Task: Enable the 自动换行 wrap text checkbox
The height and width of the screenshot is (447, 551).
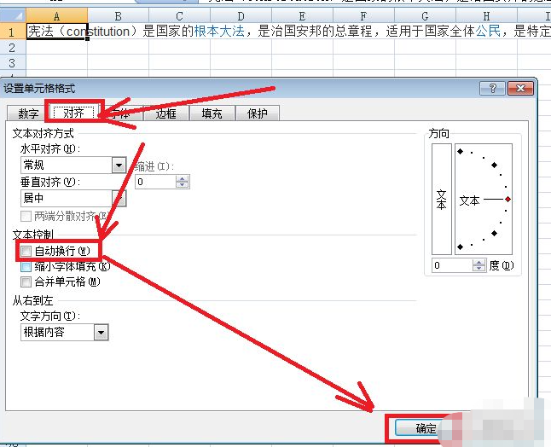Action: pyautogui.click(x=26, y=251)
